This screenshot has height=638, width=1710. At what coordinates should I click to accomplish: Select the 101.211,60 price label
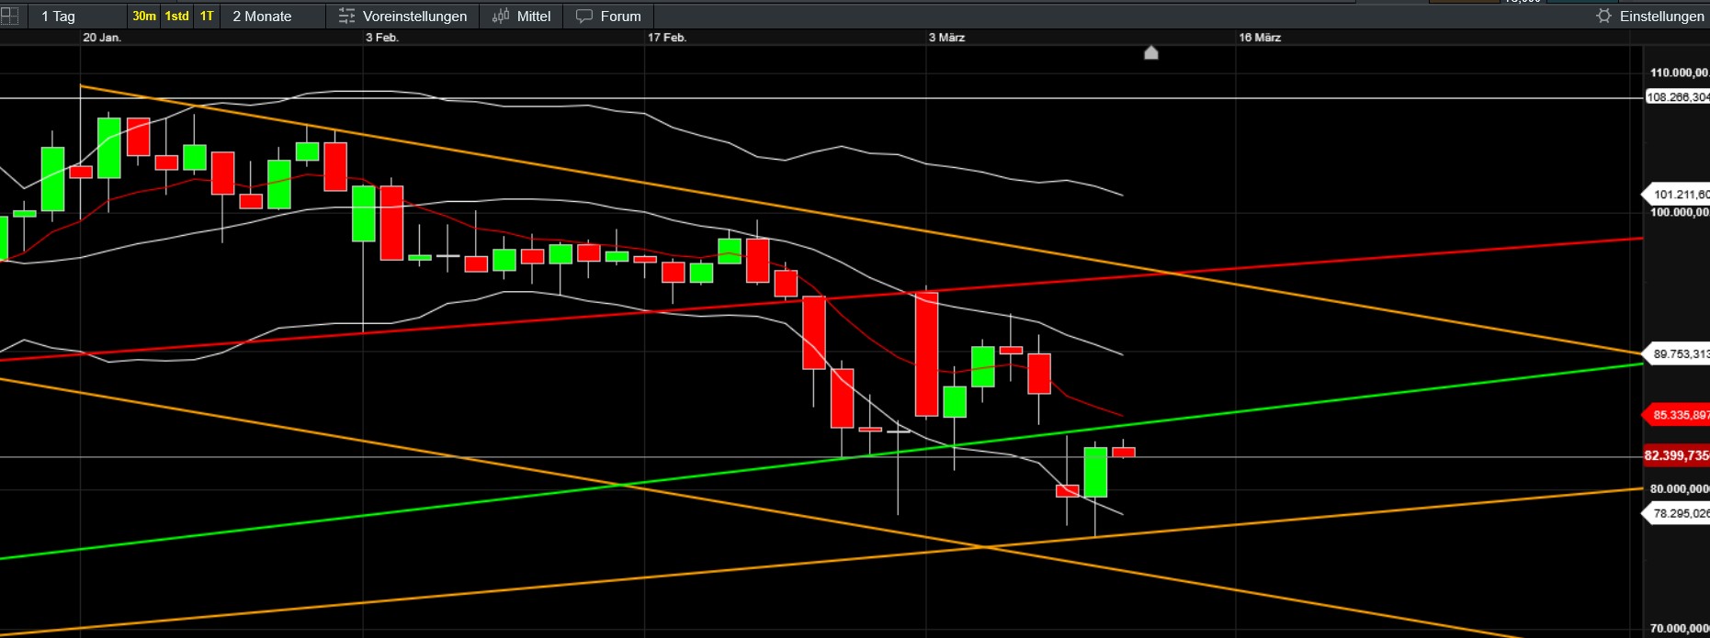pos(1677,194)
